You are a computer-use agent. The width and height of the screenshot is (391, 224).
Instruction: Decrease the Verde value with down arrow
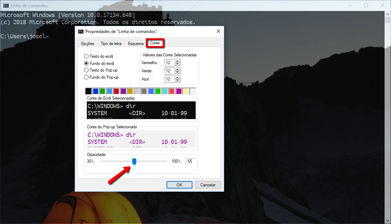(178, 72)
